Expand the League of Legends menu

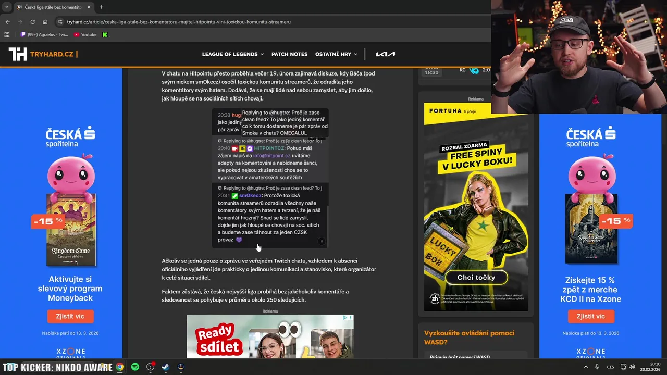point(233,54)
